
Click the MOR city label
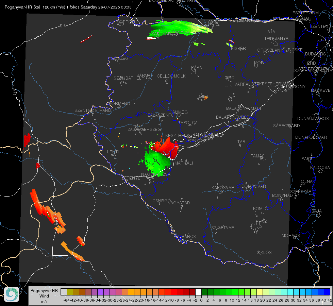click(259, 63)
